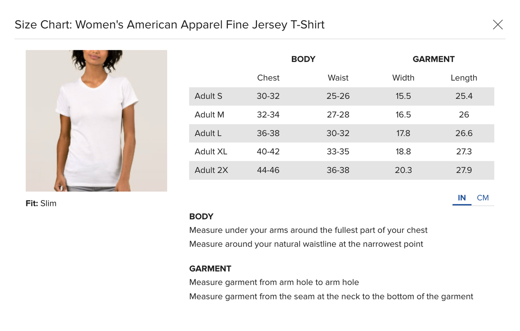Click the 20.3 garment width cell
The height and width of the screenshot is (331, 520).
pyautogui.click(x=403, y=170)
